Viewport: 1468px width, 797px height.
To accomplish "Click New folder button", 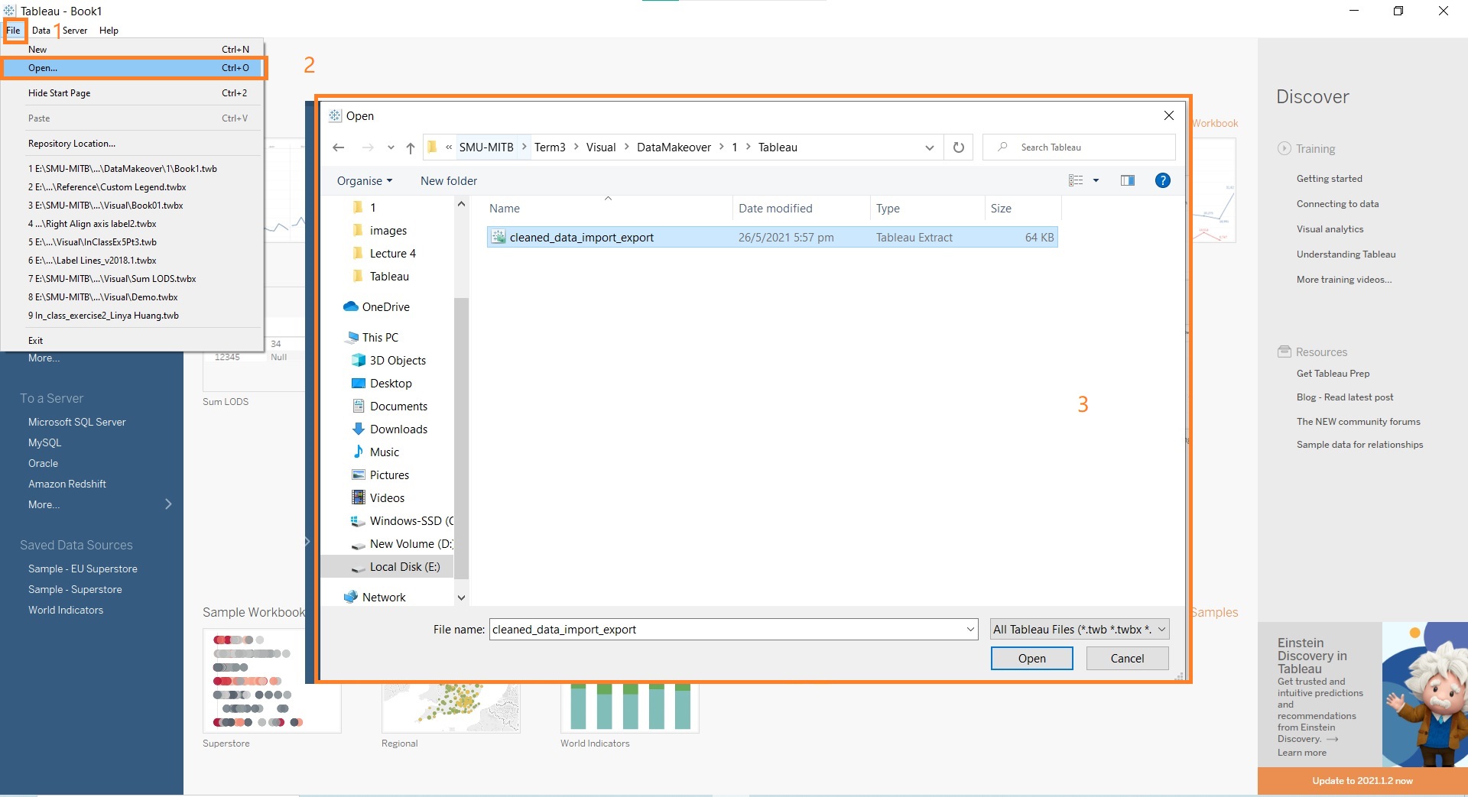I will [449, 180].
